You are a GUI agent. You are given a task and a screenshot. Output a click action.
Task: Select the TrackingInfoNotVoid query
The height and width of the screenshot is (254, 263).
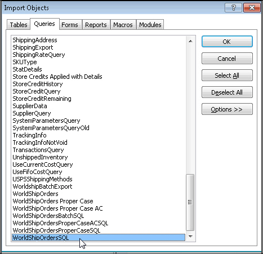point(40,142)
